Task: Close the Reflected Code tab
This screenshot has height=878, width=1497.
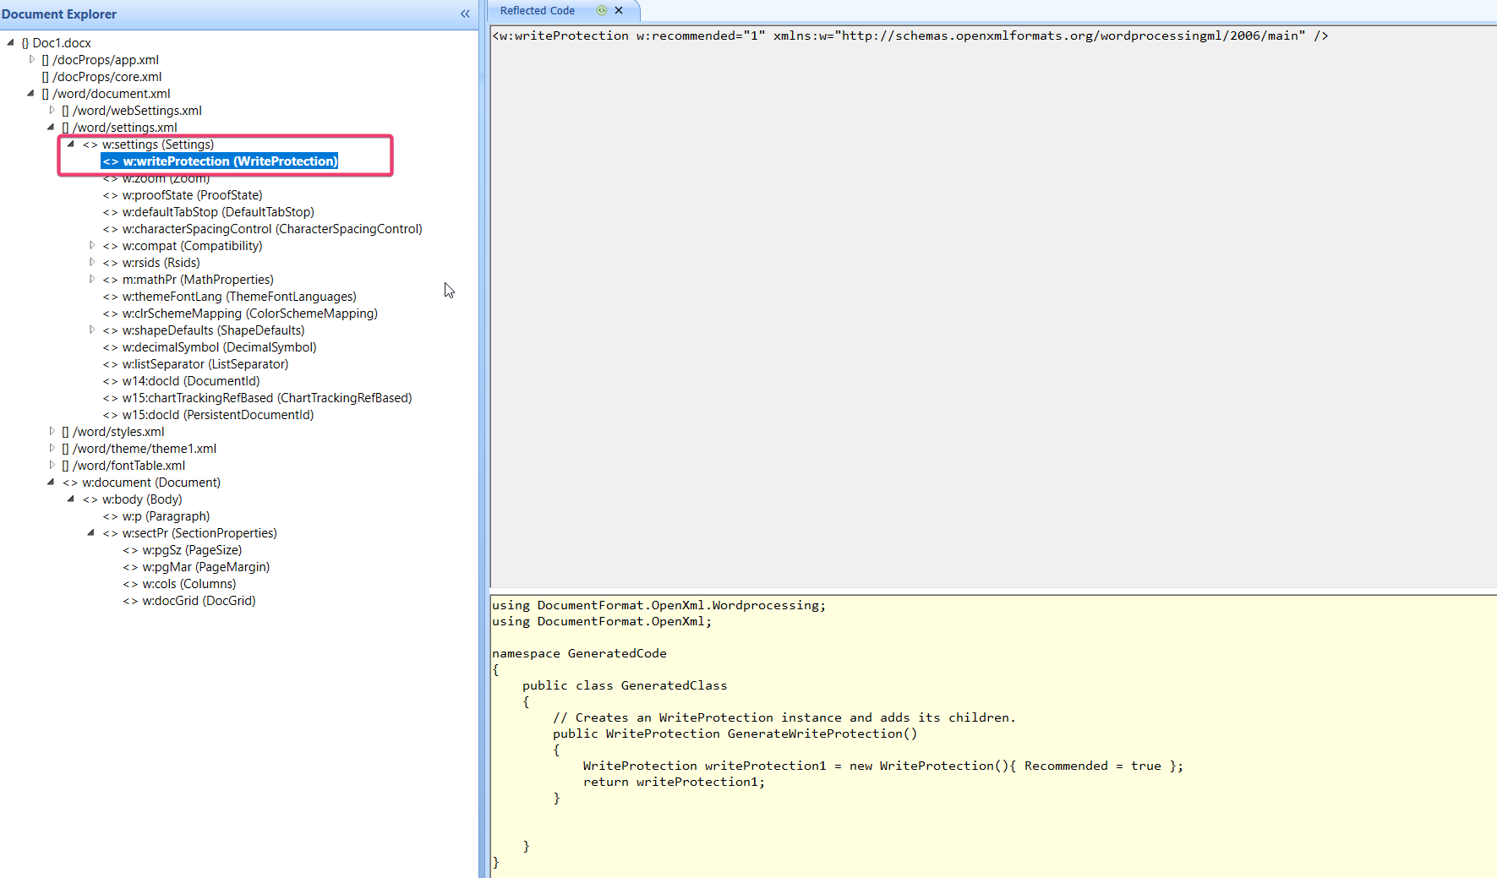Action: 619,11
